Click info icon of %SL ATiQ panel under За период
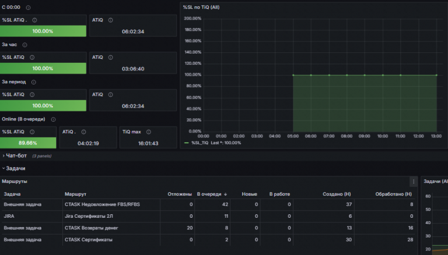The width and height of the screenshot is (448, 255). point(32,95)
